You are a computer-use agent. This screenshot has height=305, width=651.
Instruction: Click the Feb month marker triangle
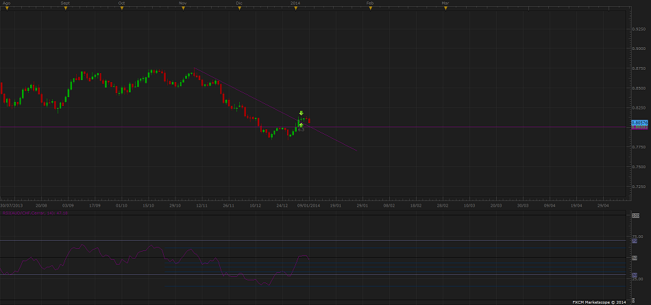click(x=370, y=8)
